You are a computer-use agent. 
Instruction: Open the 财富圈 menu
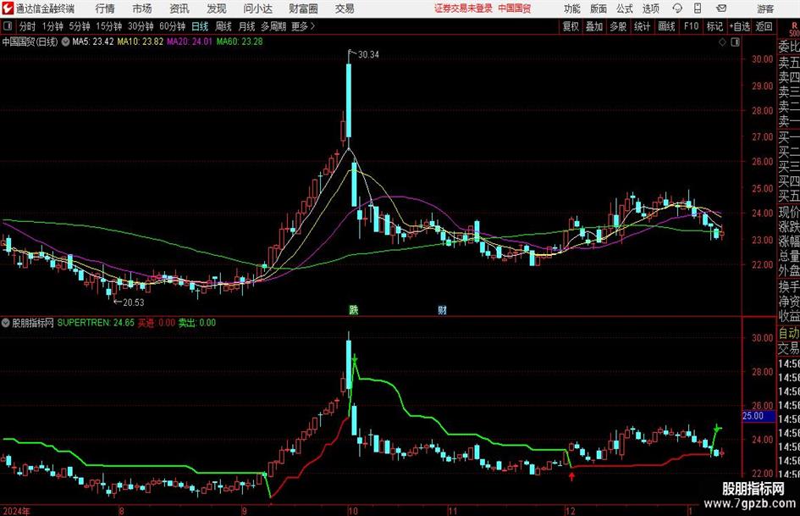303,8
